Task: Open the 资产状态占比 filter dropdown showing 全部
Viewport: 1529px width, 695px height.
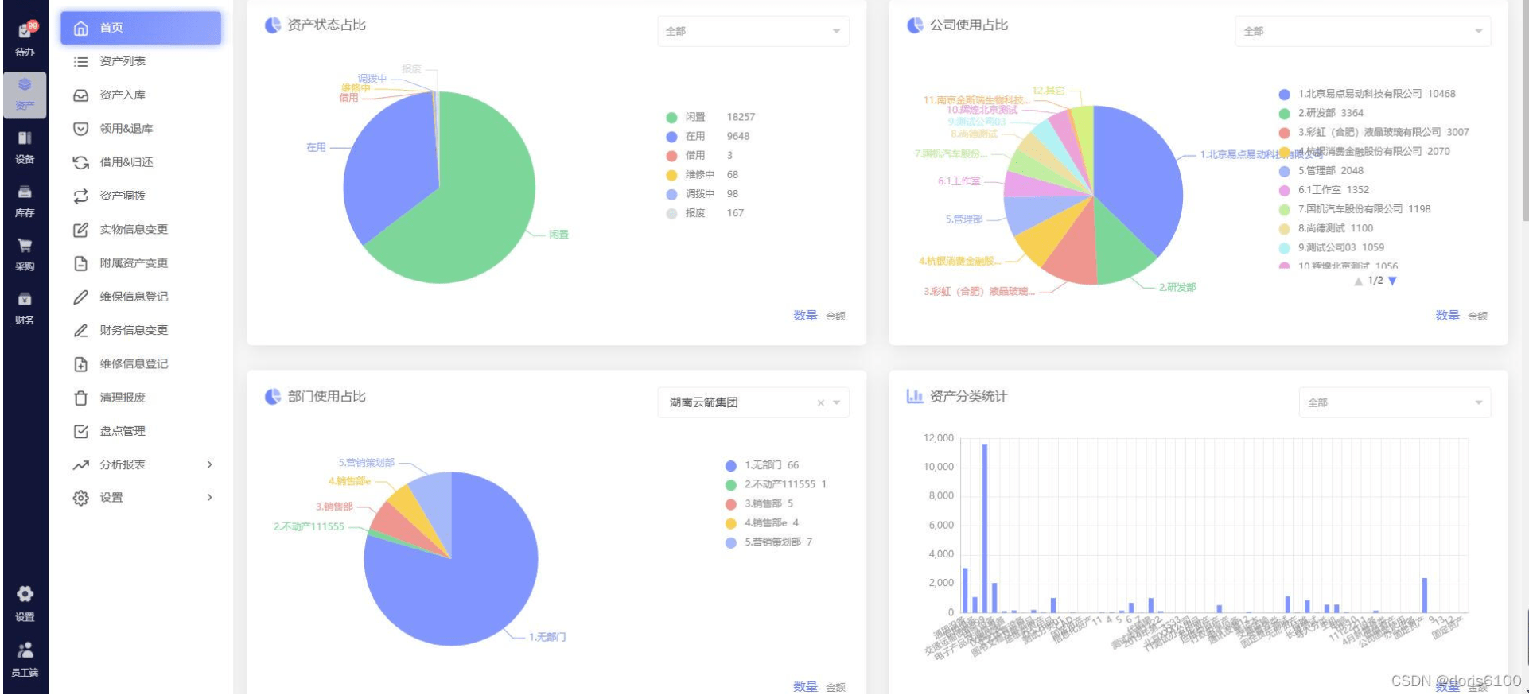Action: pos(753,31)
